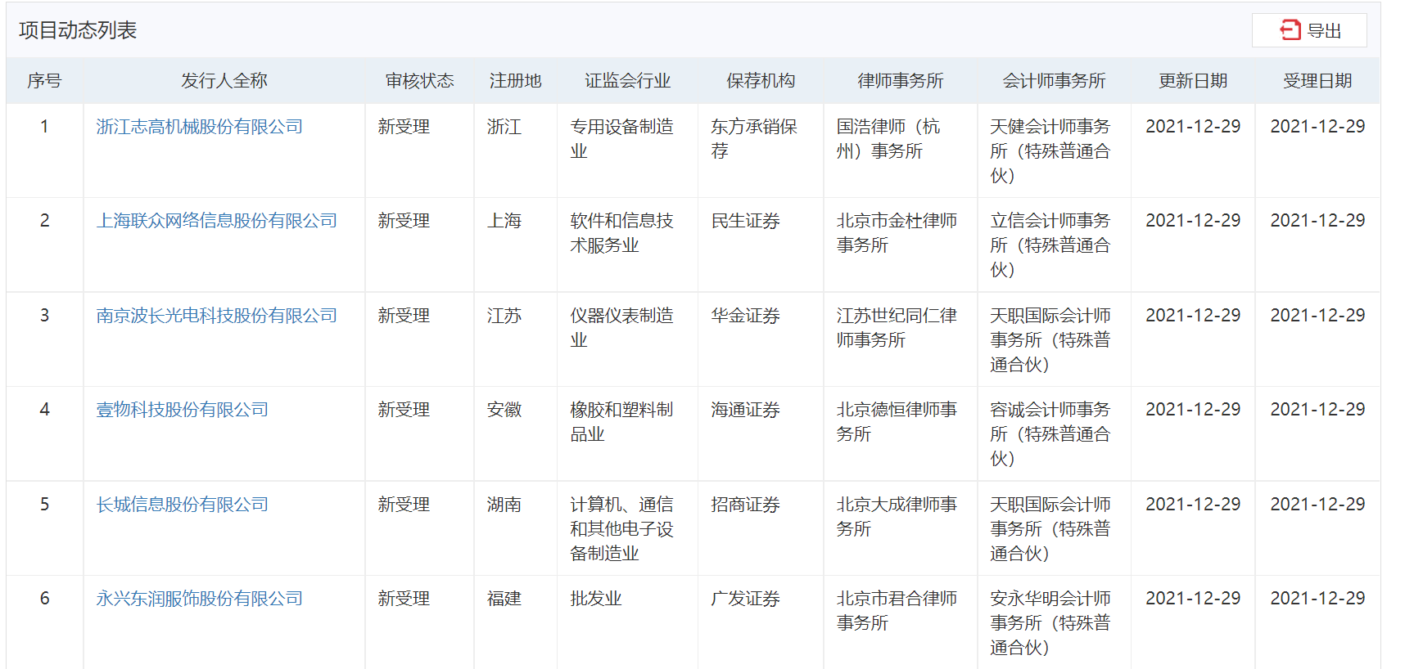
Task: Open 永兴东润服饰股份有限公司 link
Action: click(x=199, y=599)
